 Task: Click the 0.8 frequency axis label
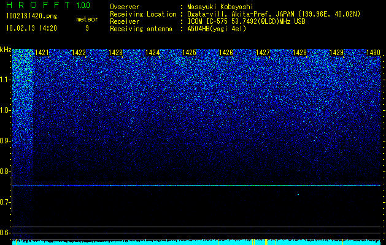click(x=6, y=171)
